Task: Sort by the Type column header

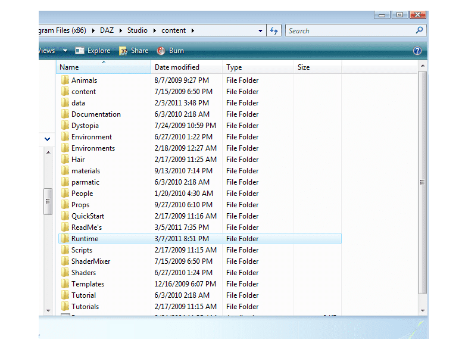Action: click(234, 67)
